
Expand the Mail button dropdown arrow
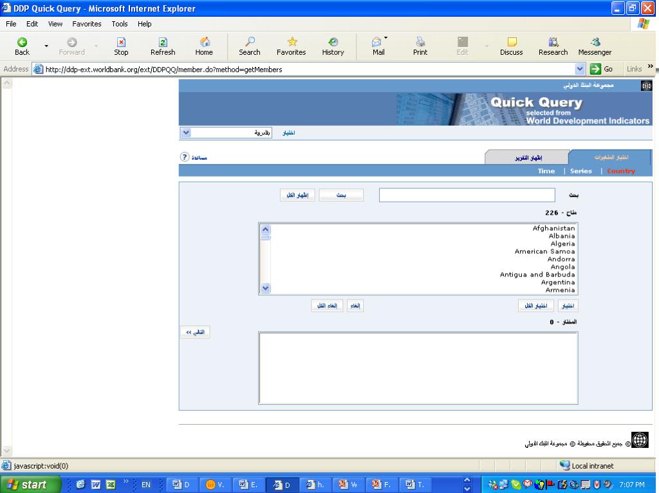(386, 38)
